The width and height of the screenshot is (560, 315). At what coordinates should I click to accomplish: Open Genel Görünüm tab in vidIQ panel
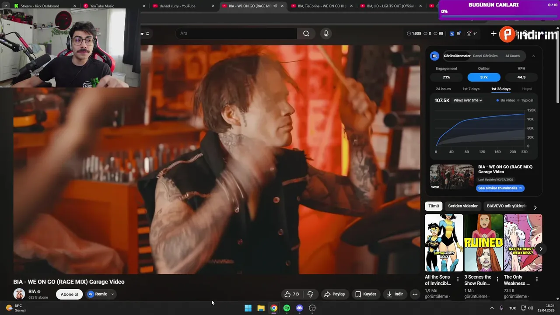[x=485, y=56]
